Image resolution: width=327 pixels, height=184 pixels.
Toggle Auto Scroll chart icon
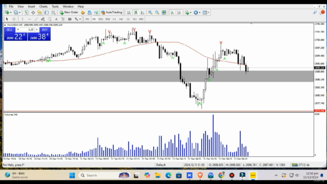pos(172,12)
